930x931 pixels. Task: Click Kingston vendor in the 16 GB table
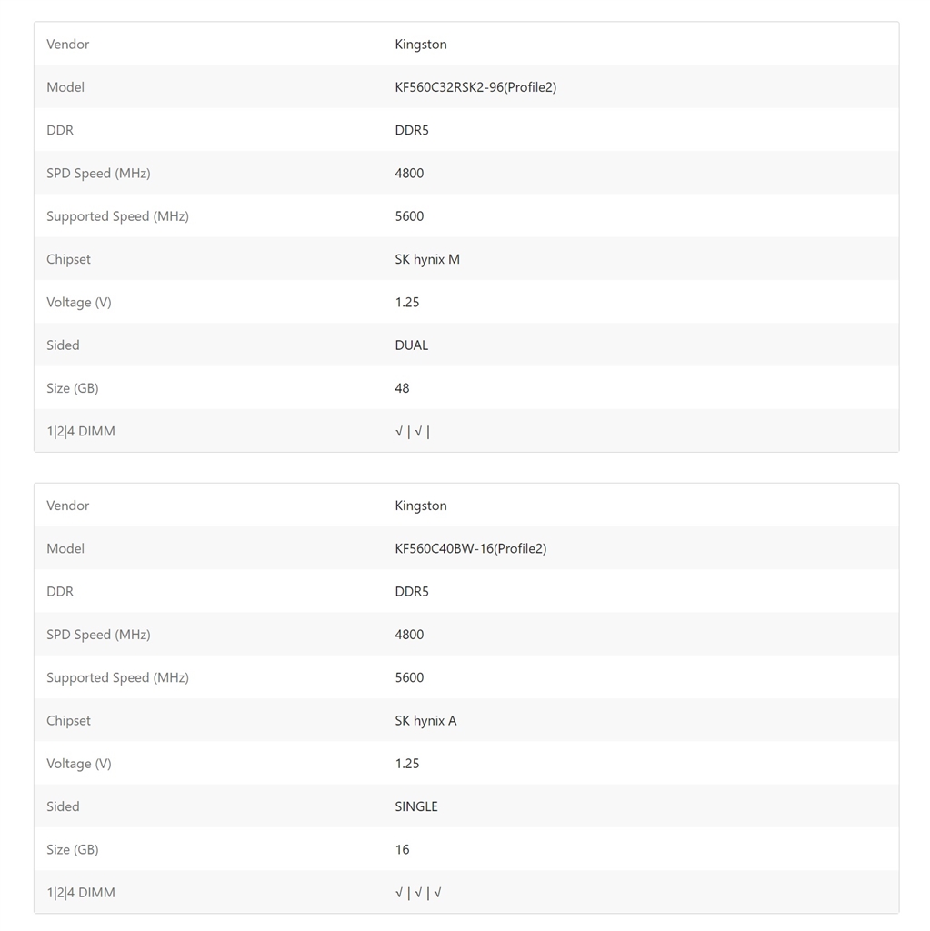click(420, 506)
